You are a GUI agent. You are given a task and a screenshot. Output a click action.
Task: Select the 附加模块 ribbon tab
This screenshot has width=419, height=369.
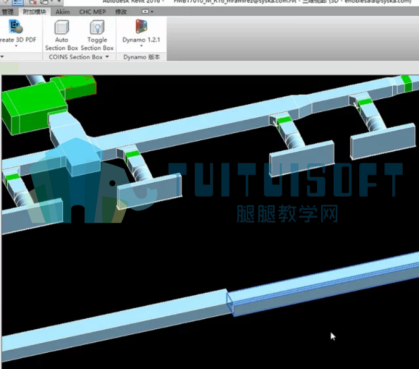pyautogui.click(x=35, y=12)
